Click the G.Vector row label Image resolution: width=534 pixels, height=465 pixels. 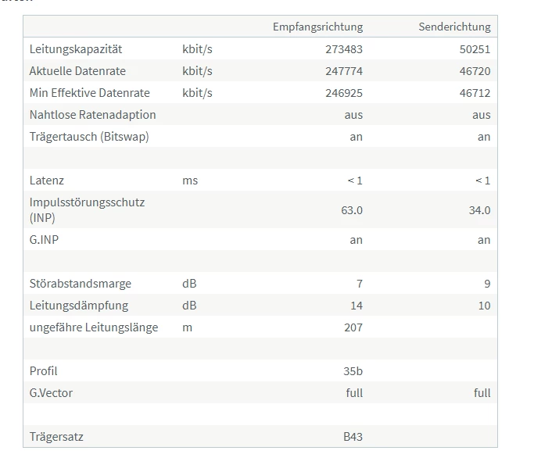51,393
